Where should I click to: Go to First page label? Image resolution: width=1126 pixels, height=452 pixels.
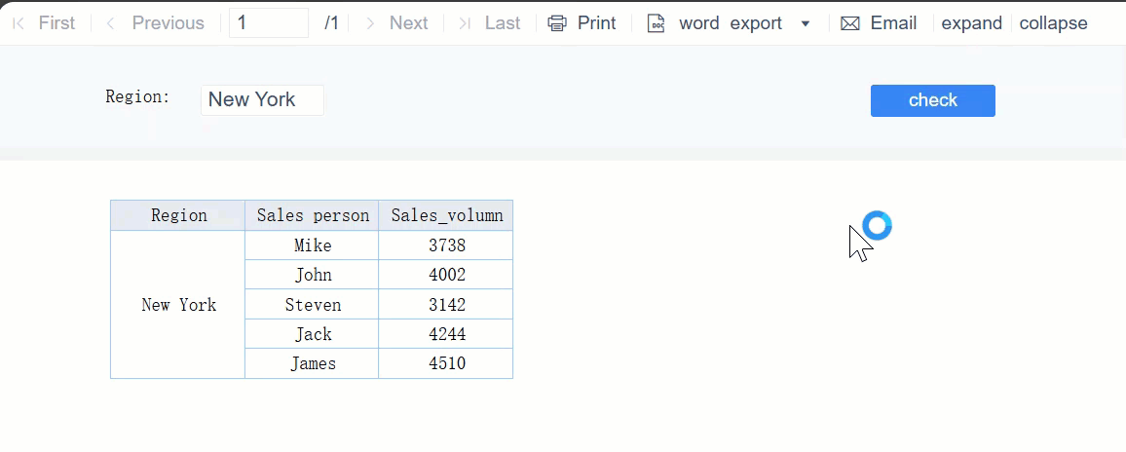point(56,23)
